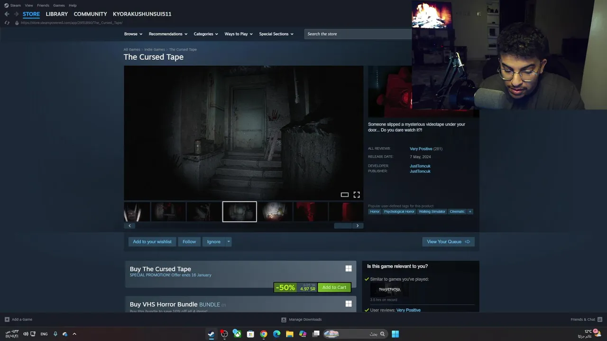
Task: Switch to the LIBRARY tab
Action: point(57,14)
